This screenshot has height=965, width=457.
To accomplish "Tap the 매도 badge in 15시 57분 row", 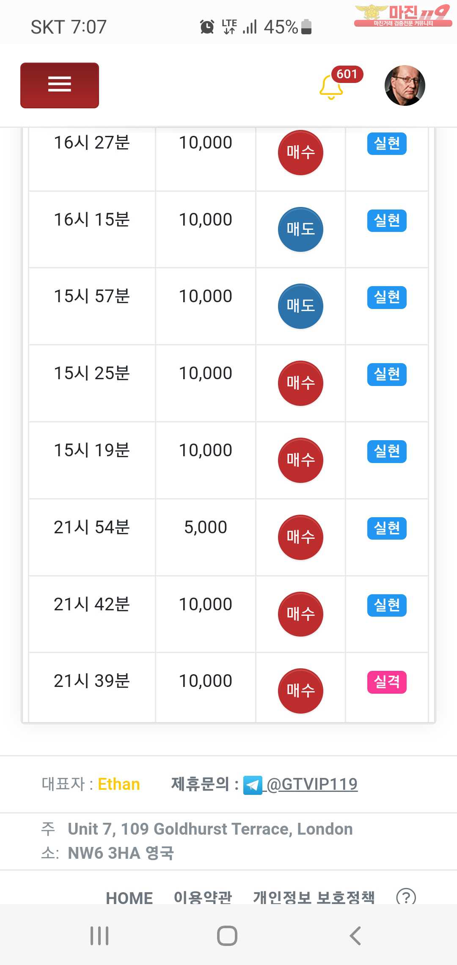I will click(300, 306).
